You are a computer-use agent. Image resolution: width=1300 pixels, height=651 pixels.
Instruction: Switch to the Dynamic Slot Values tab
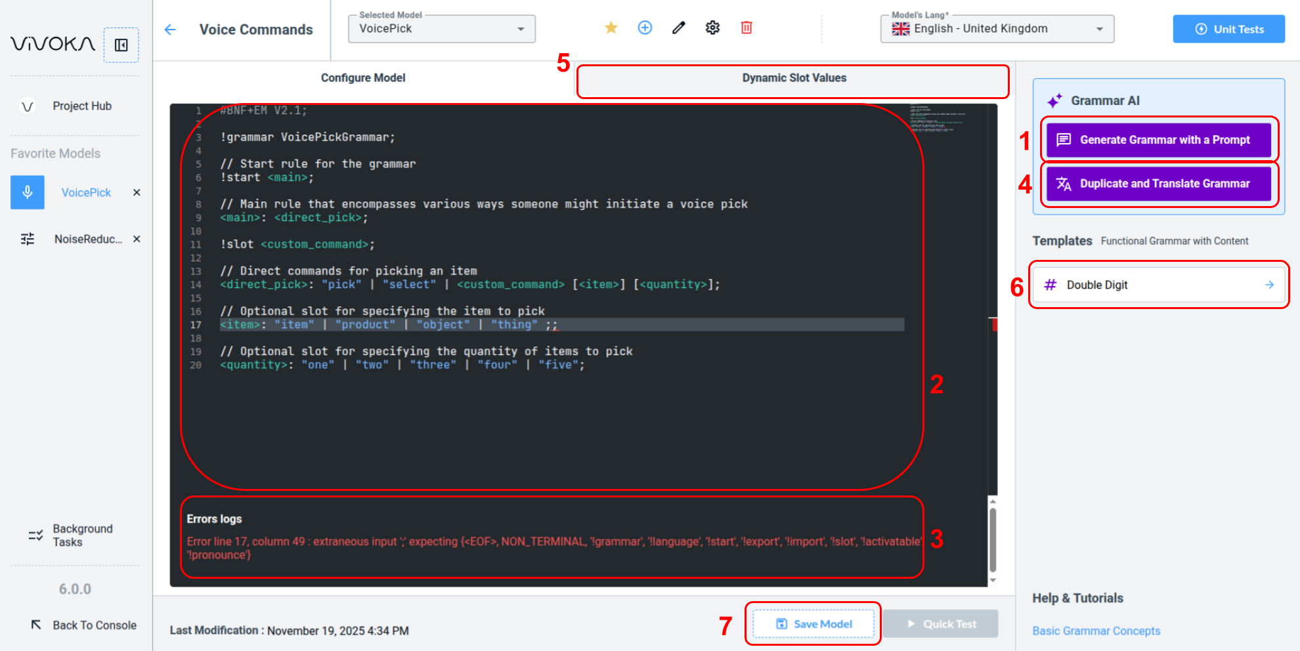coord(793,78)
